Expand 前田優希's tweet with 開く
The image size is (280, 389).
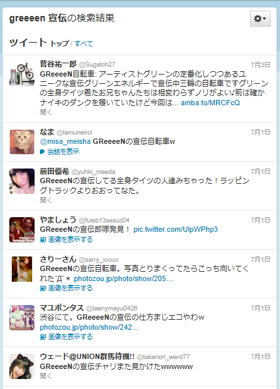point(46,200)
